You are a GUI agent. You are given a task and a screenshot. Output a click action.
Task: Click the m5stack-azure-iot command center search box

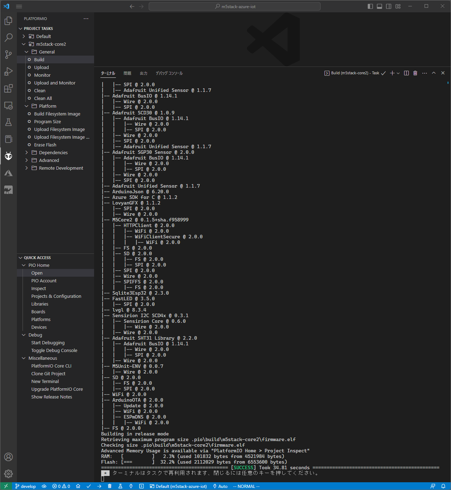(235, 6)
